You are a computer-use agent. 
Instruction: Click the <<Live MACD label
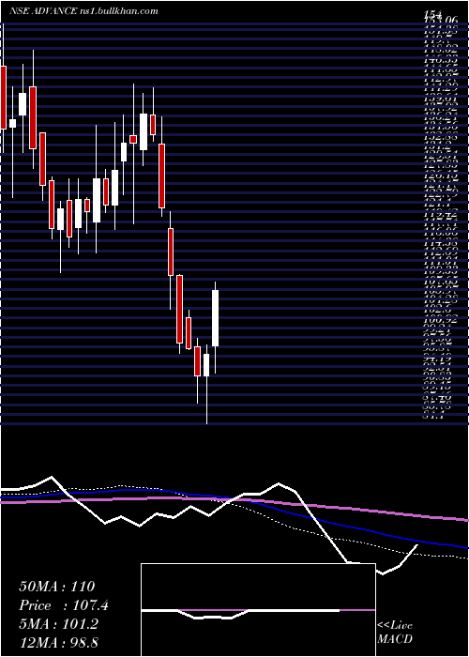click(395, 633)
